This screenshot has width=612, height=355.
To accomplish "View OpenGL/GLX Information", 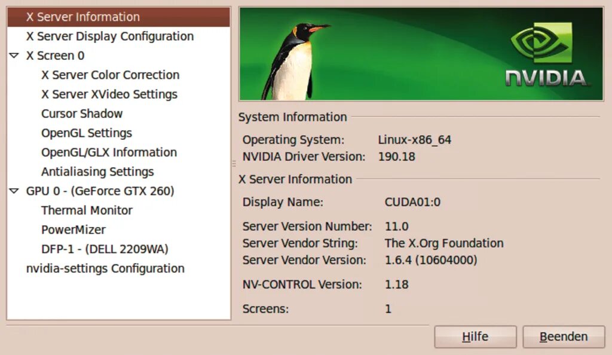I will [109, 152].
